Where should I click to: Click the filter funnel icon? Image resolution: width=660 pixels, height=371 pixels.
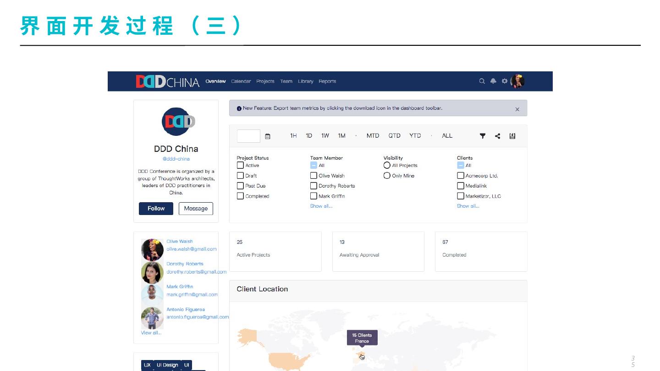483,136
